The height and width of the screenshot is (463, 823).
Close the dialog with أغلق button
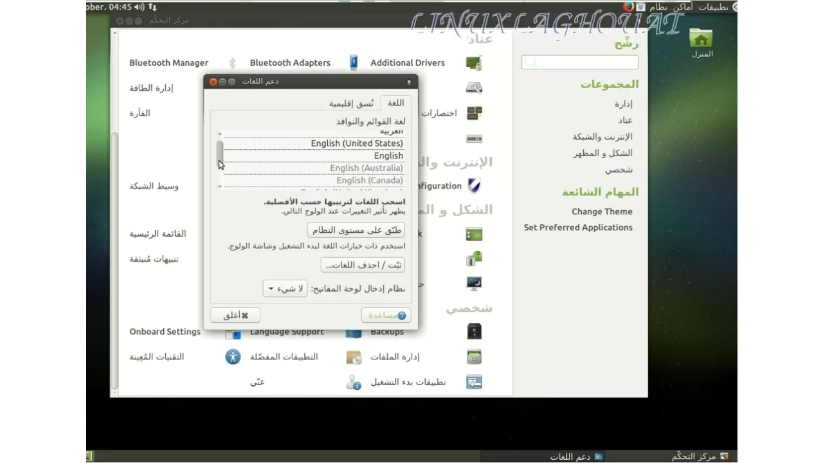click(x=235, y=315)
